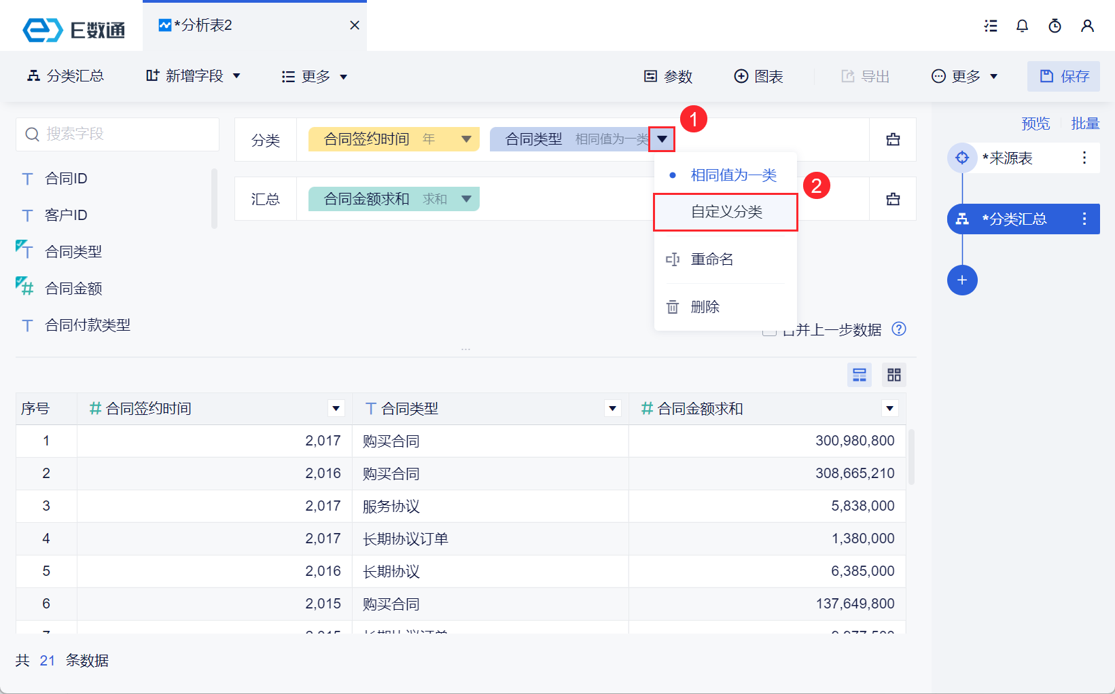1115x694 pixels.
Task: Select the 合同付款类型 field in list
Action: point(87,325)
